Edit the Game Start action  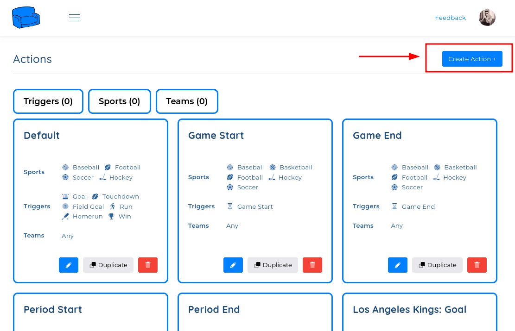tap(233, 265)
